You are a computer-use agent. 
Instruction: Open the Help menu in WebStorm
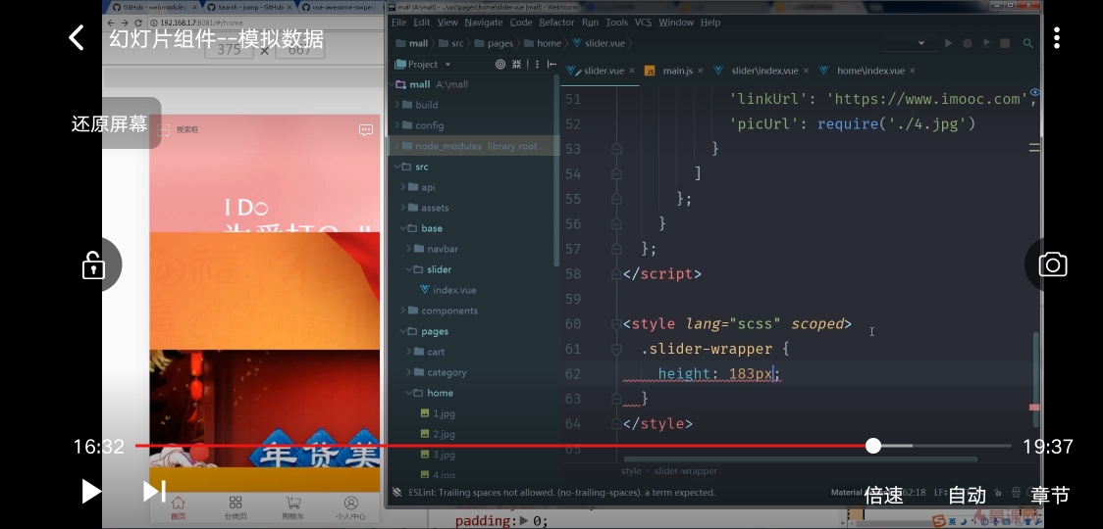pos(710,23)
